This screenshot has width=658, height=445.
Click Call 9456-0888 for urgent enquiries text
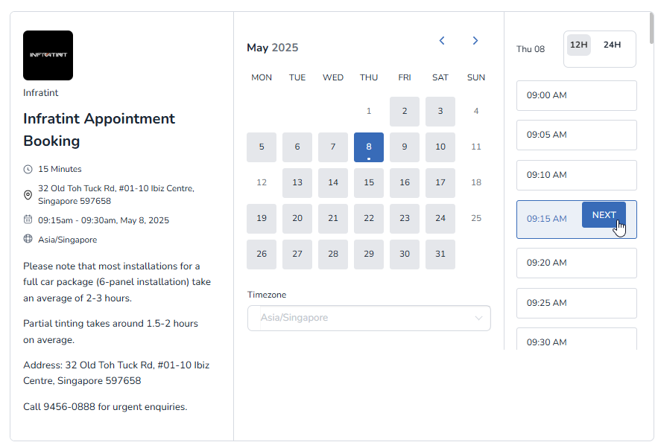point(105,407)
